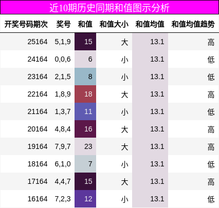Viewport: 219px width, 208px height.
Task: Click the blue sum cell 11
Action: [x=85, y=111]
